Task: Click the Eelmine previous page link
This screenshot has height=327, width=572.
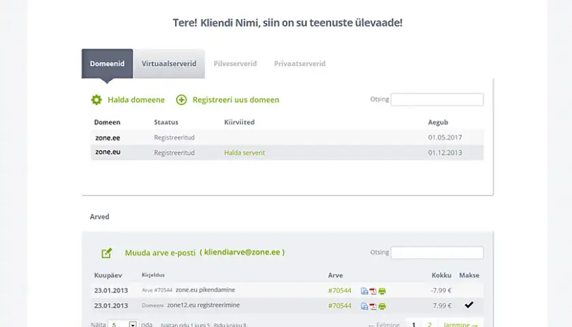Action: tap(384, 324)
